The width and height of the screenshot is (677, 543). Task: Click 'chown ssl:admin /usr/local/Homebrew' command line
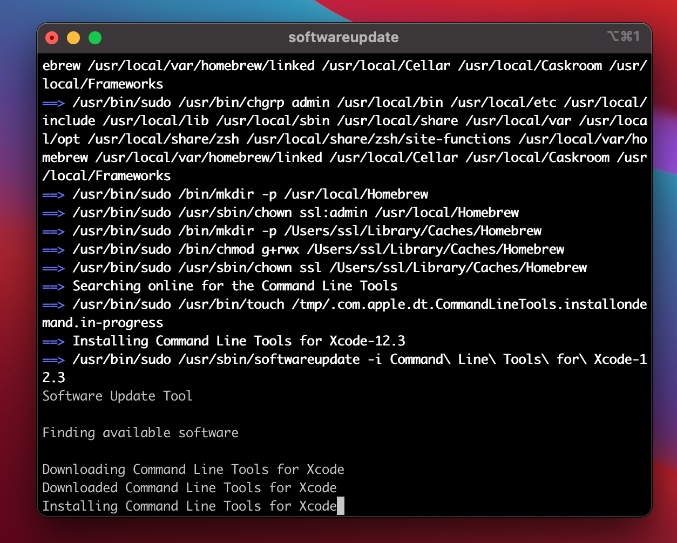[x=296, y=213]
